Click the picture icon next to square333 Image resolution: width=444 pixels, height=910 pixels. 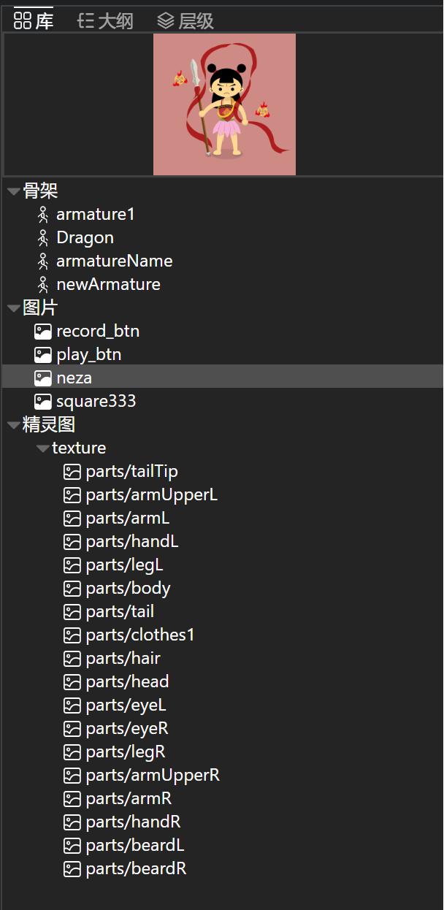click(x=43, y=402)
